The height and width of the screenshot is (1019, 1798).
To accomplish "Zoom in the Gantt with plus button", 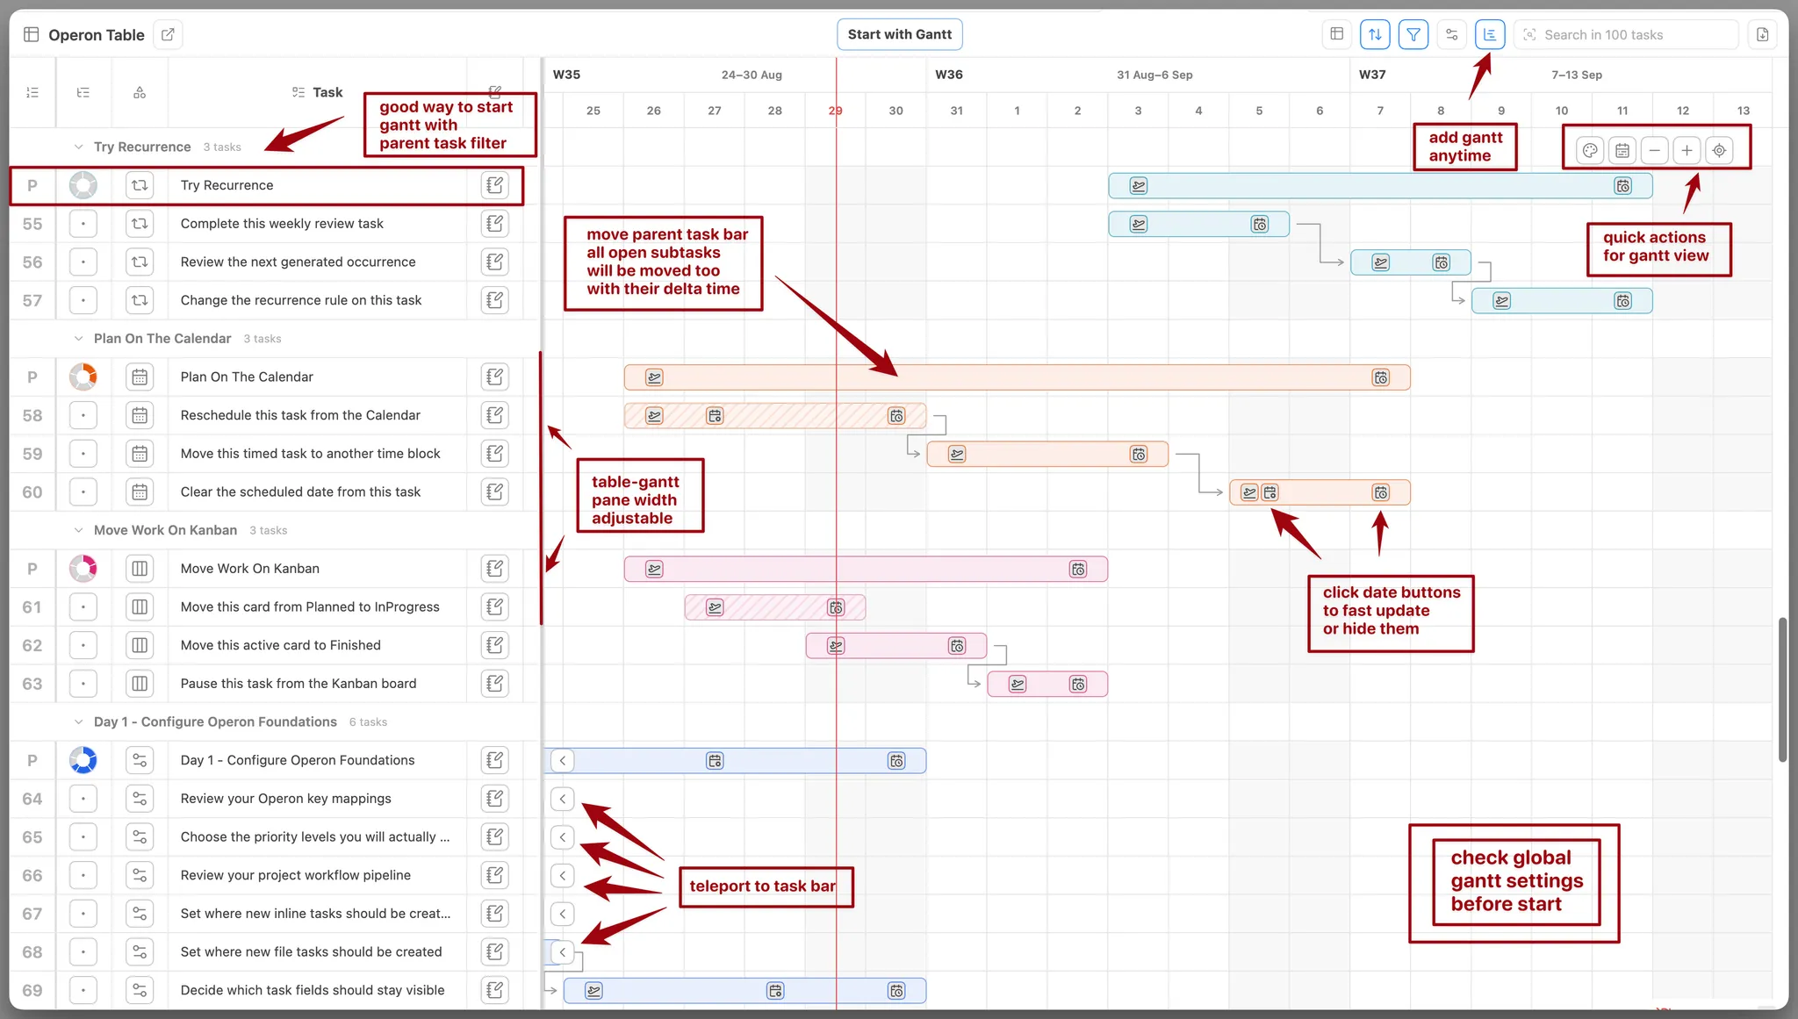I will coord(1687,150).
